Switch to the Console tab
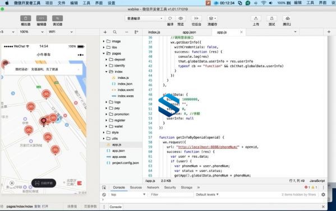This screenshot has height=211, width=336. 119,187
